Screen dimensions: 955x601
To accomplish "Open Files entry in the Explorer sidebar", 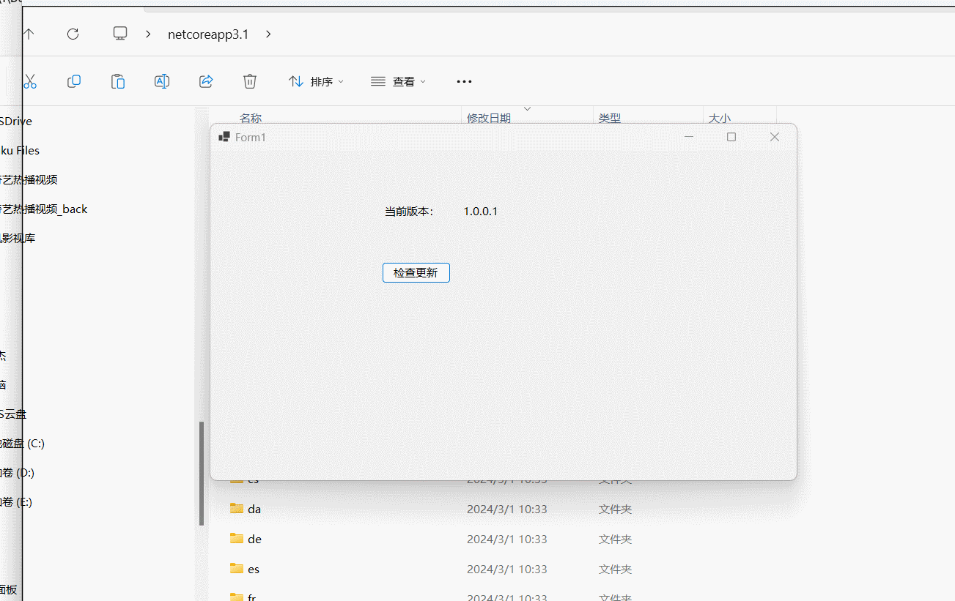I will pyautogui.click(x=20, y=151).
